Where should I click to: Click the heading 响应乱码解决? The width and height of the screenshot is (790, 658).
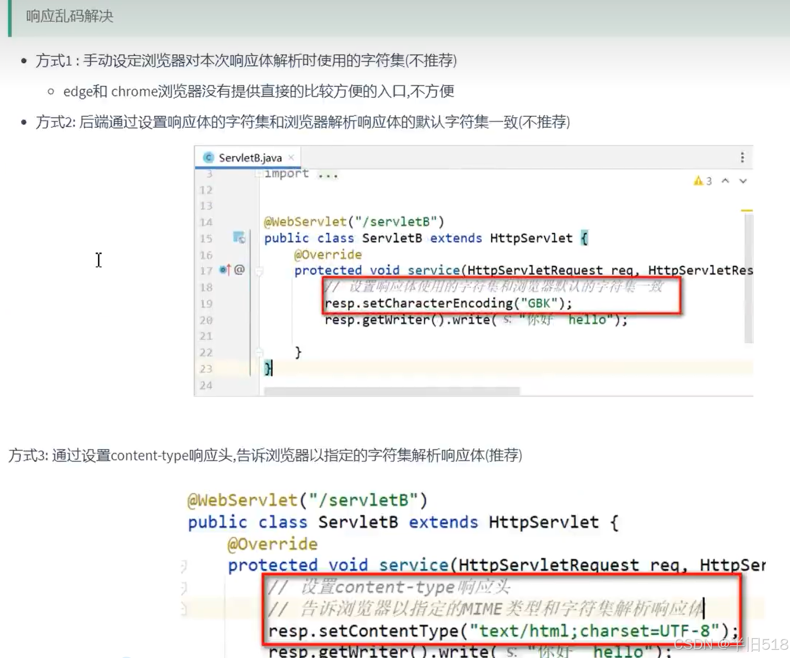point(70,16)
